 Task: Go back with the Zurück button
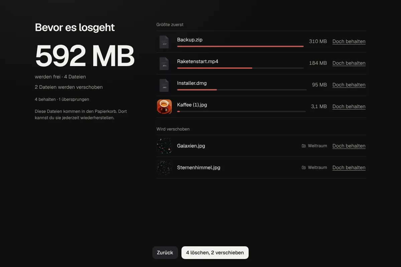click(165, 253)
